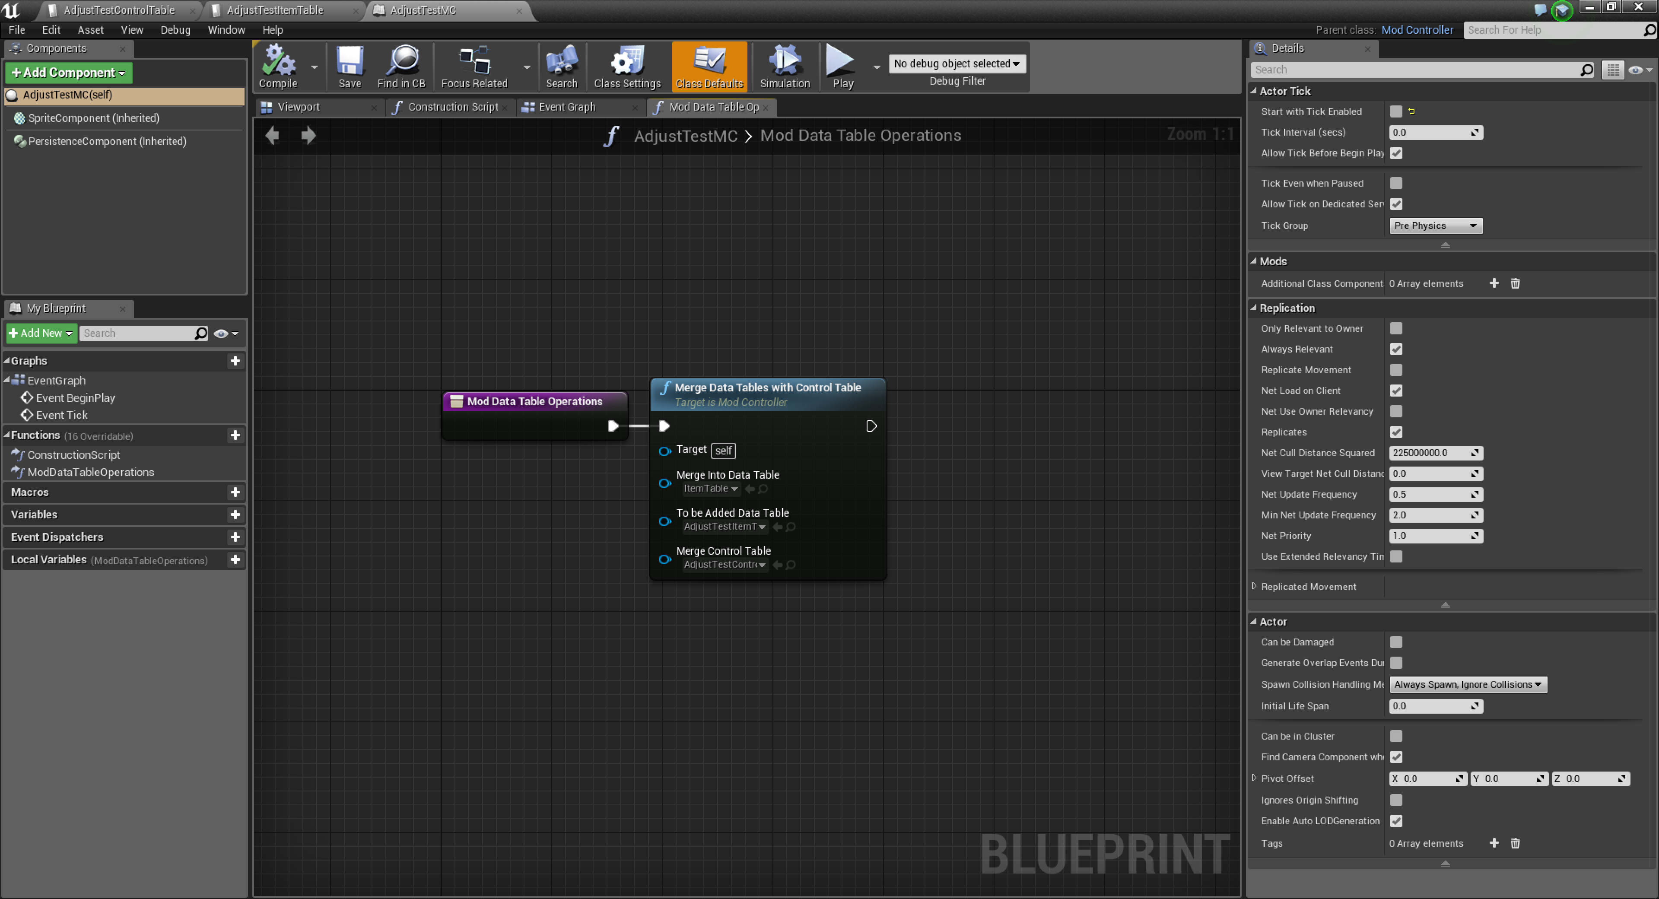
Task: Enable Start with Tick Enabled checkbox
Action: click(1395, 111)
